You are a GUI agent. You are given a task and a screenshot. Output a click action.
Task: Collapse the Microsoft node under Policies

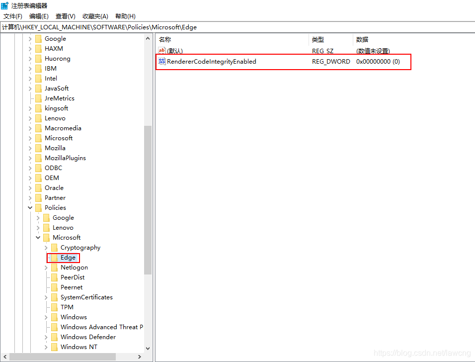[38, 238]
